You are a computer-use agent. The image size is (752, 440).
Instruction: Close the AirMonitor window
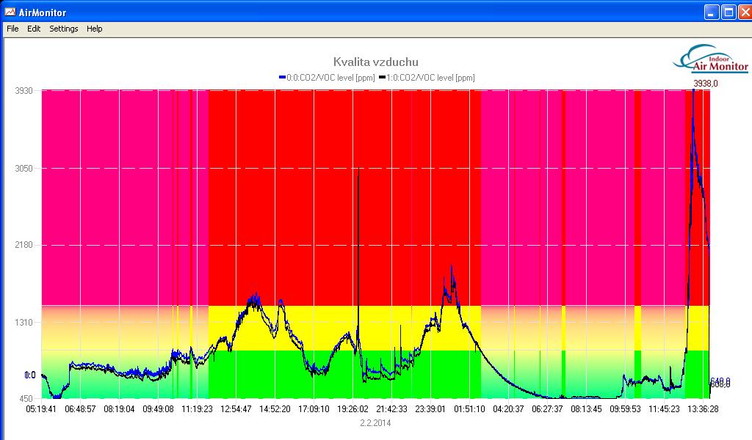(742, 12)
